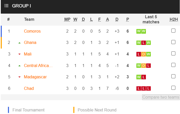This screenshot has width=180, height=114.
Task: Select the H2H checkbox for Madagascar
Action: pyautogui.click(x=173, y=76)
